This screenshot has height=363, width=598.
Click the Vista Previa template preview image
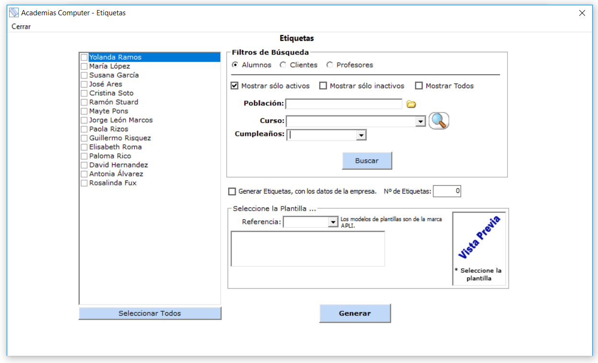(x=479, y=249)
